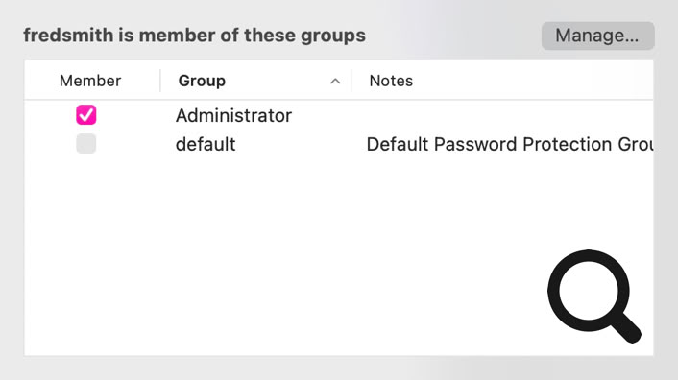
Task: Select the Administrator group name
Action: [233, 116]
